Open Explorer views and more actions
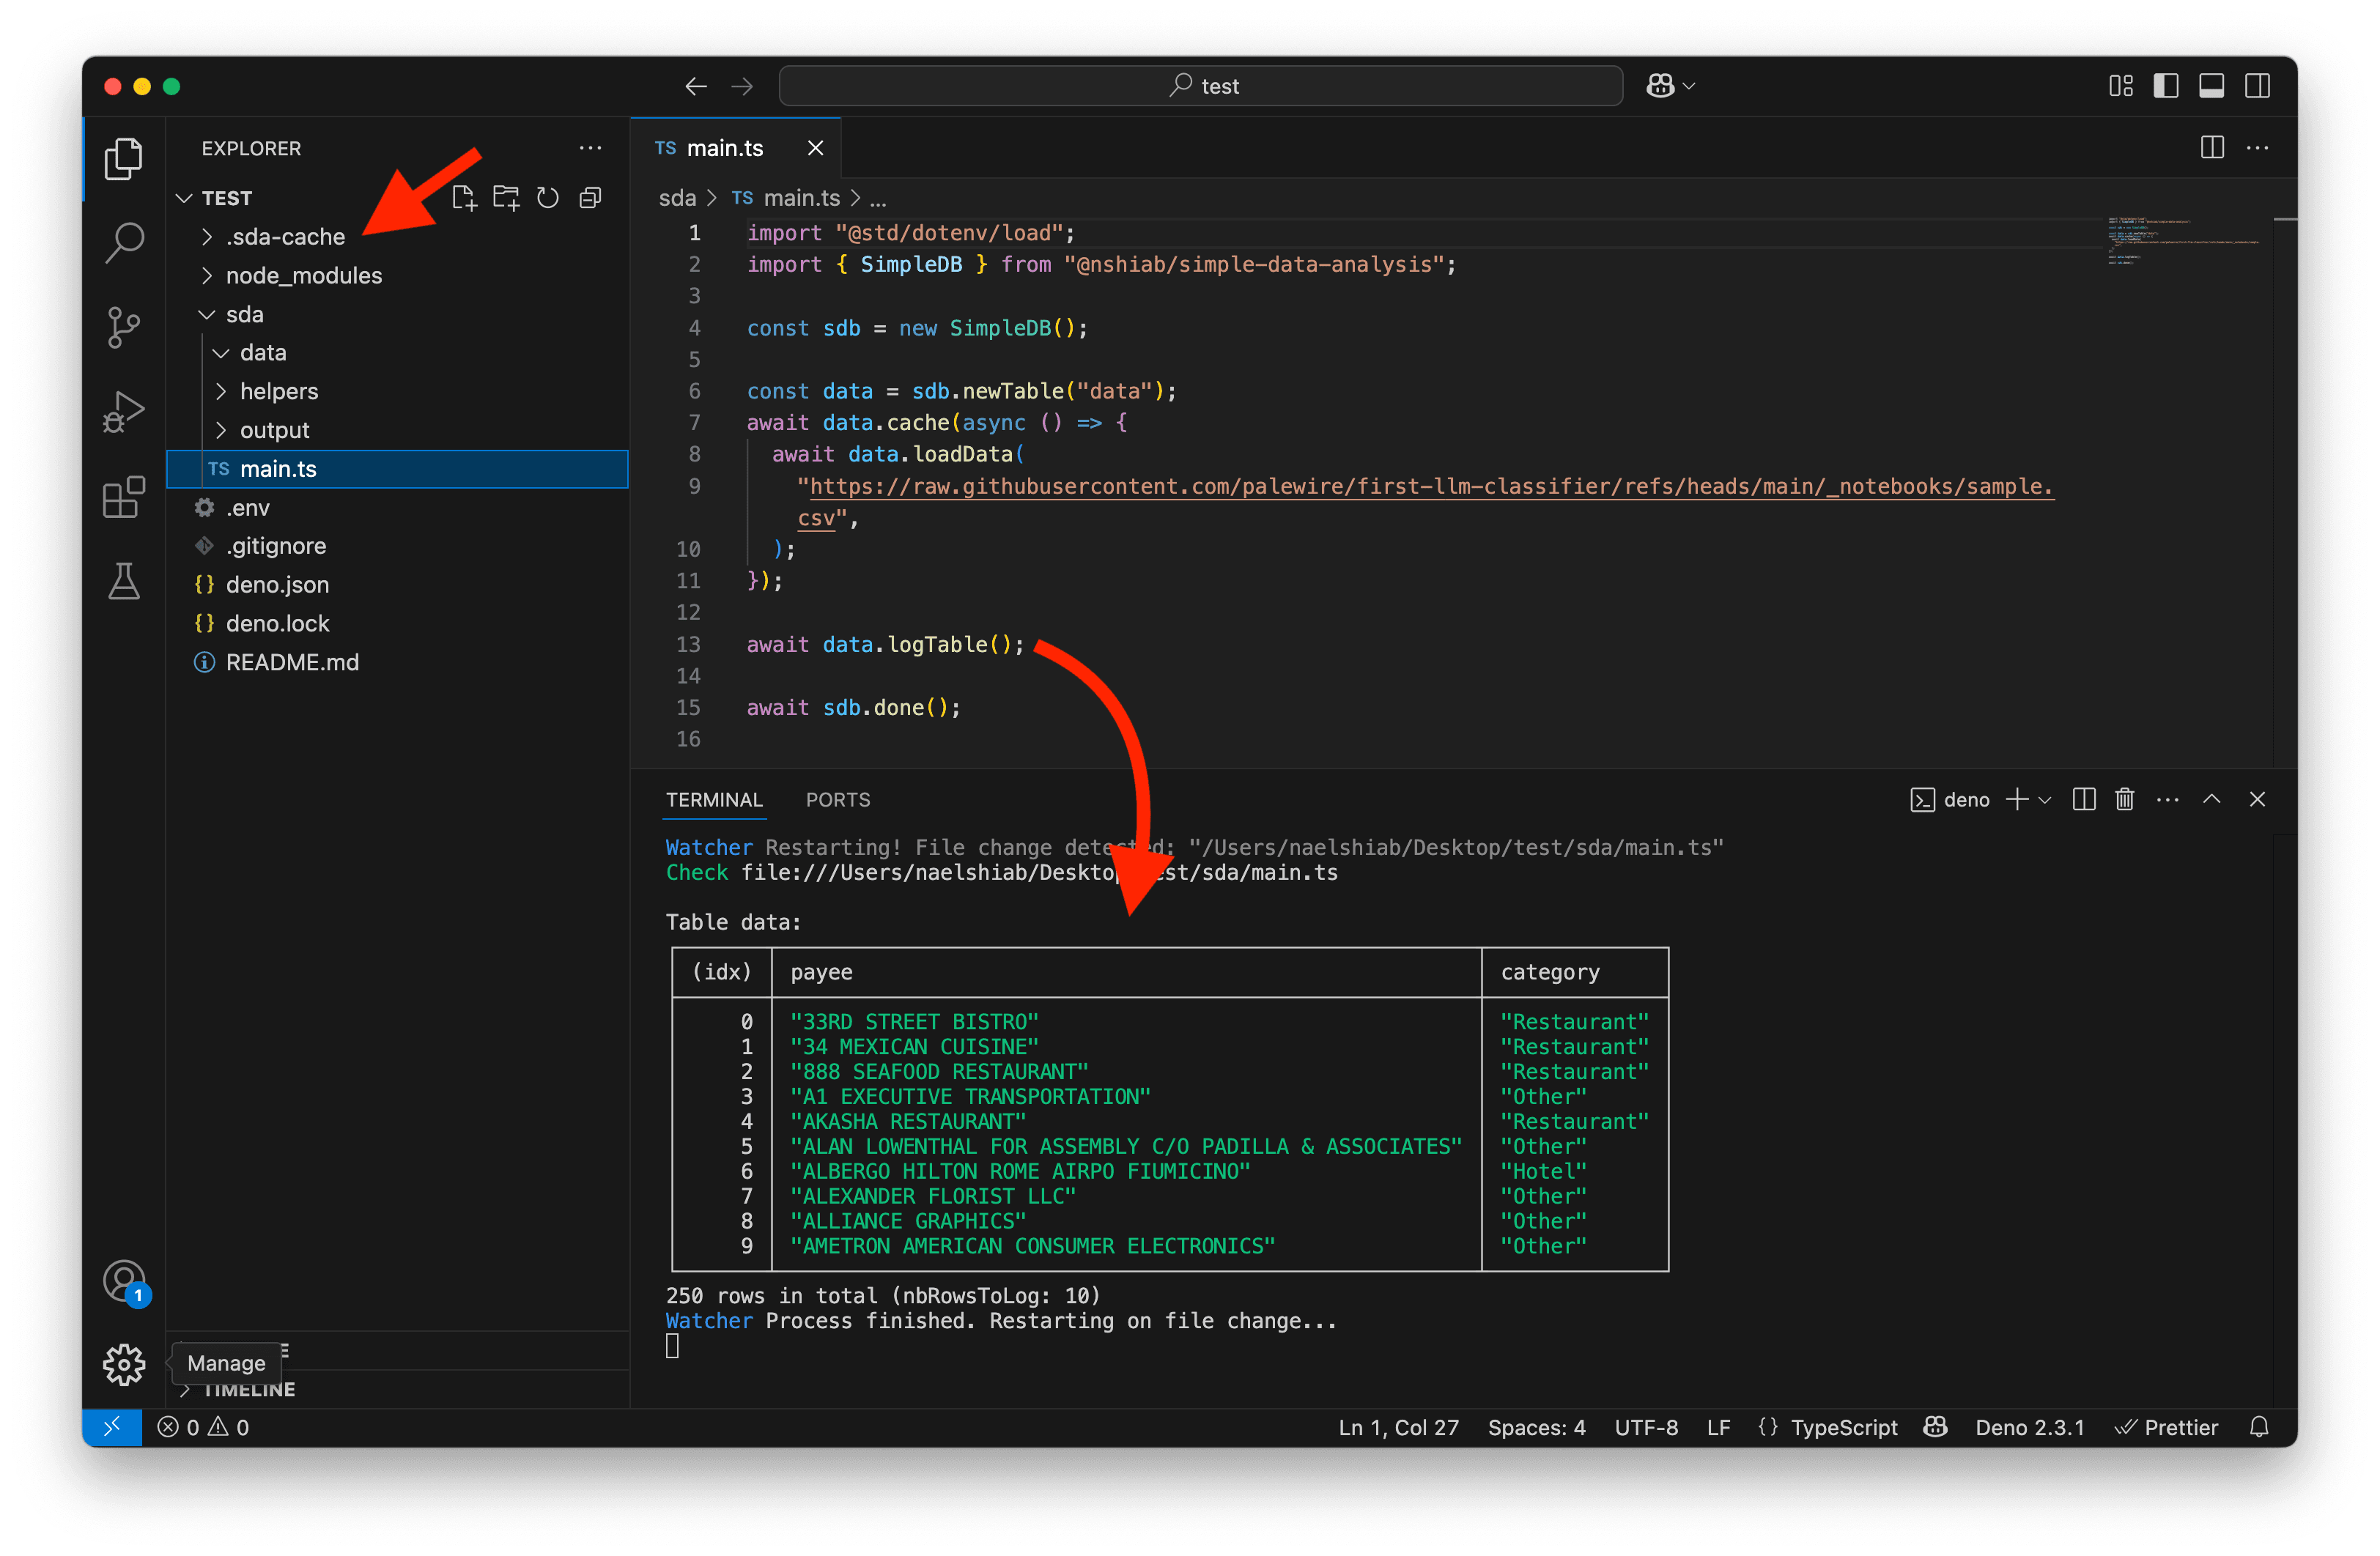The image size is (2380, 1556). coord(591,148)
